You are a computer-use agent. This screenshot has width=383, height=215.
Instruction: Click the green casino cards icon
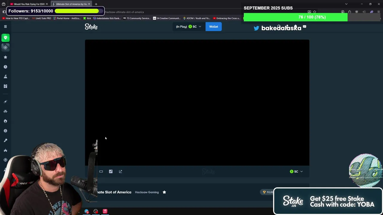(x=5, y=38)
